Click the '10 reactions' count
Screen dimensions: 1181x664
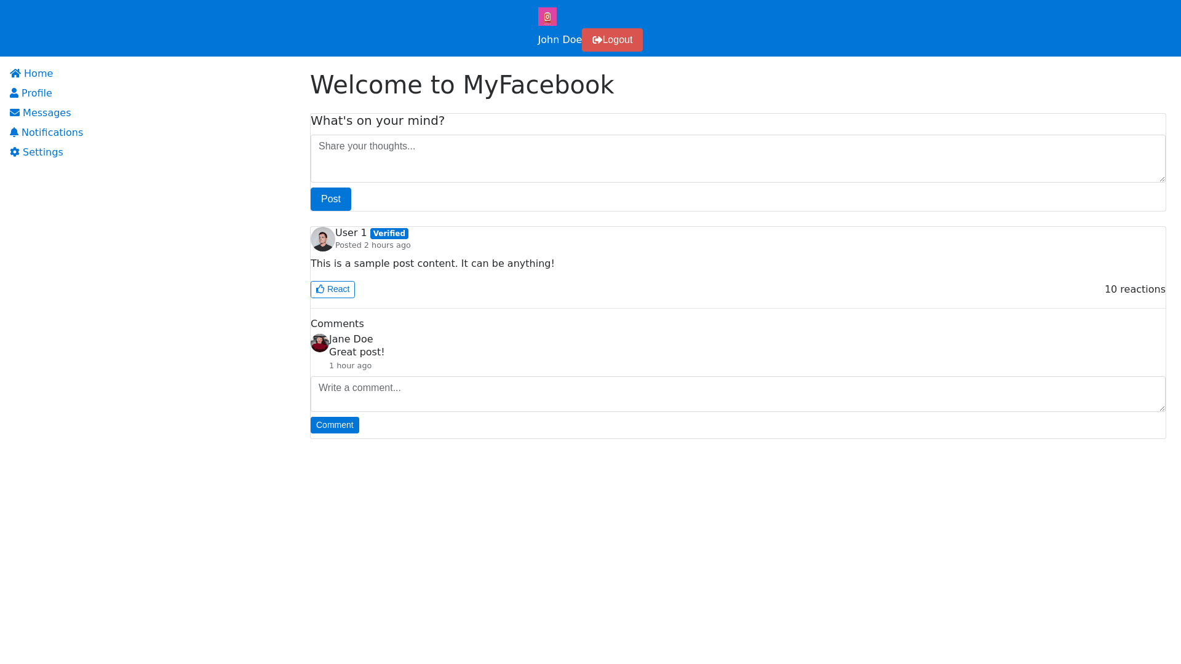[x=1134, y=290]
